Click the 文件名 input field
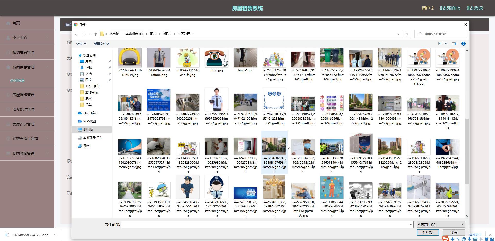Image resolution: width=495 pixels, height=241 pixels. [x=265, y=224]
